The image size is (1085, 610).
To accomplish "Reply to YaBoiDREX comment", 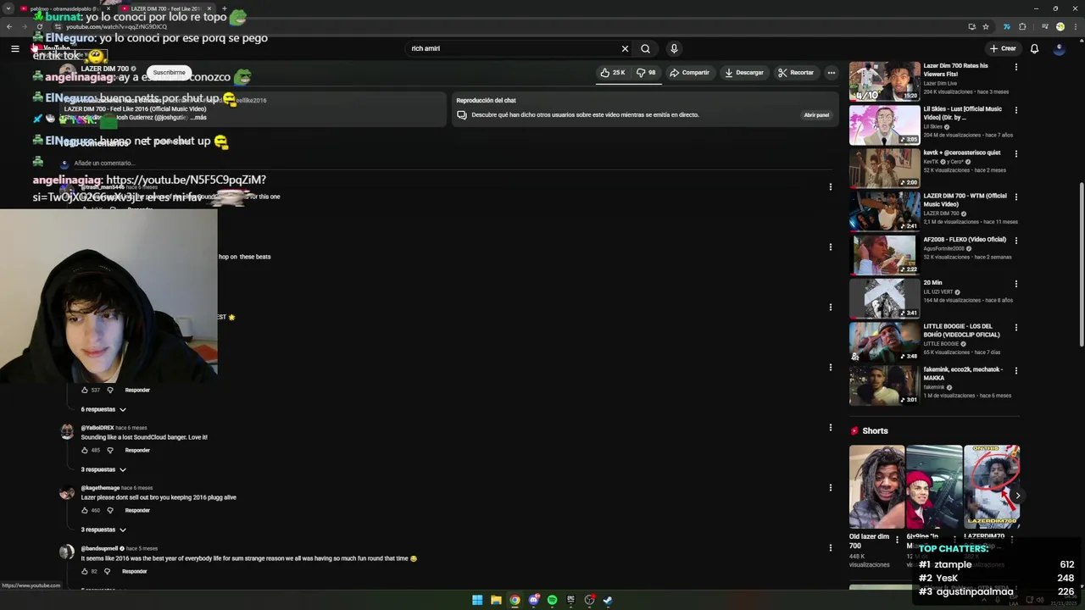I will [x=137, y=450].
